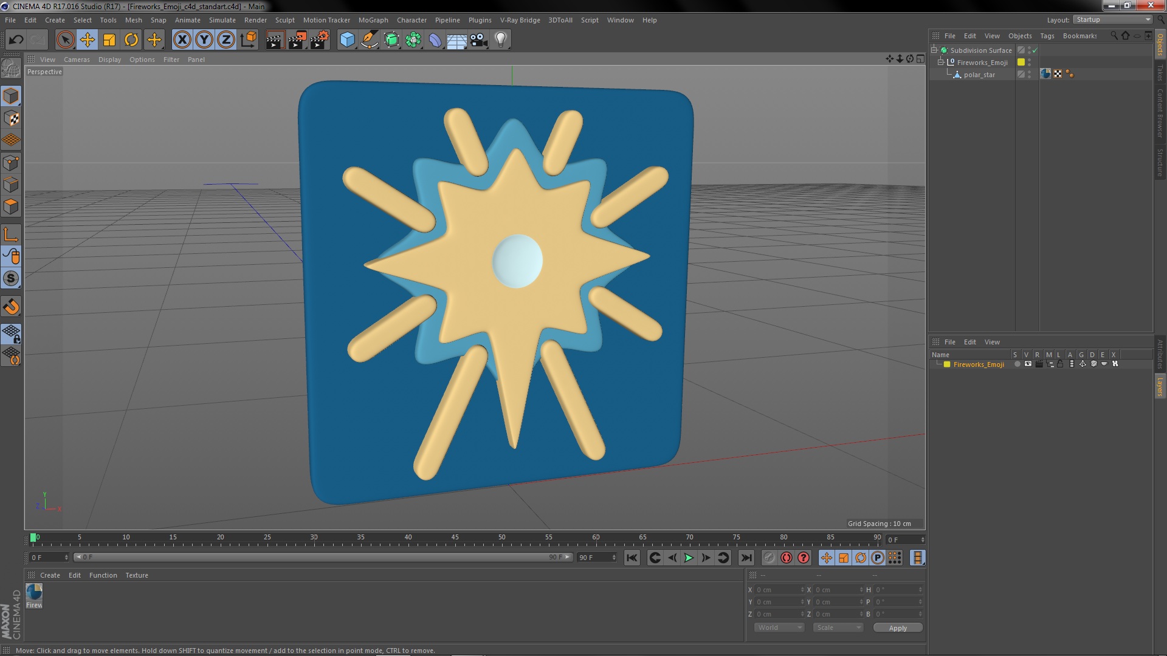Select the Scale tool
Image resolution: width=1167 pixels, height=656 pixels.
109,40
